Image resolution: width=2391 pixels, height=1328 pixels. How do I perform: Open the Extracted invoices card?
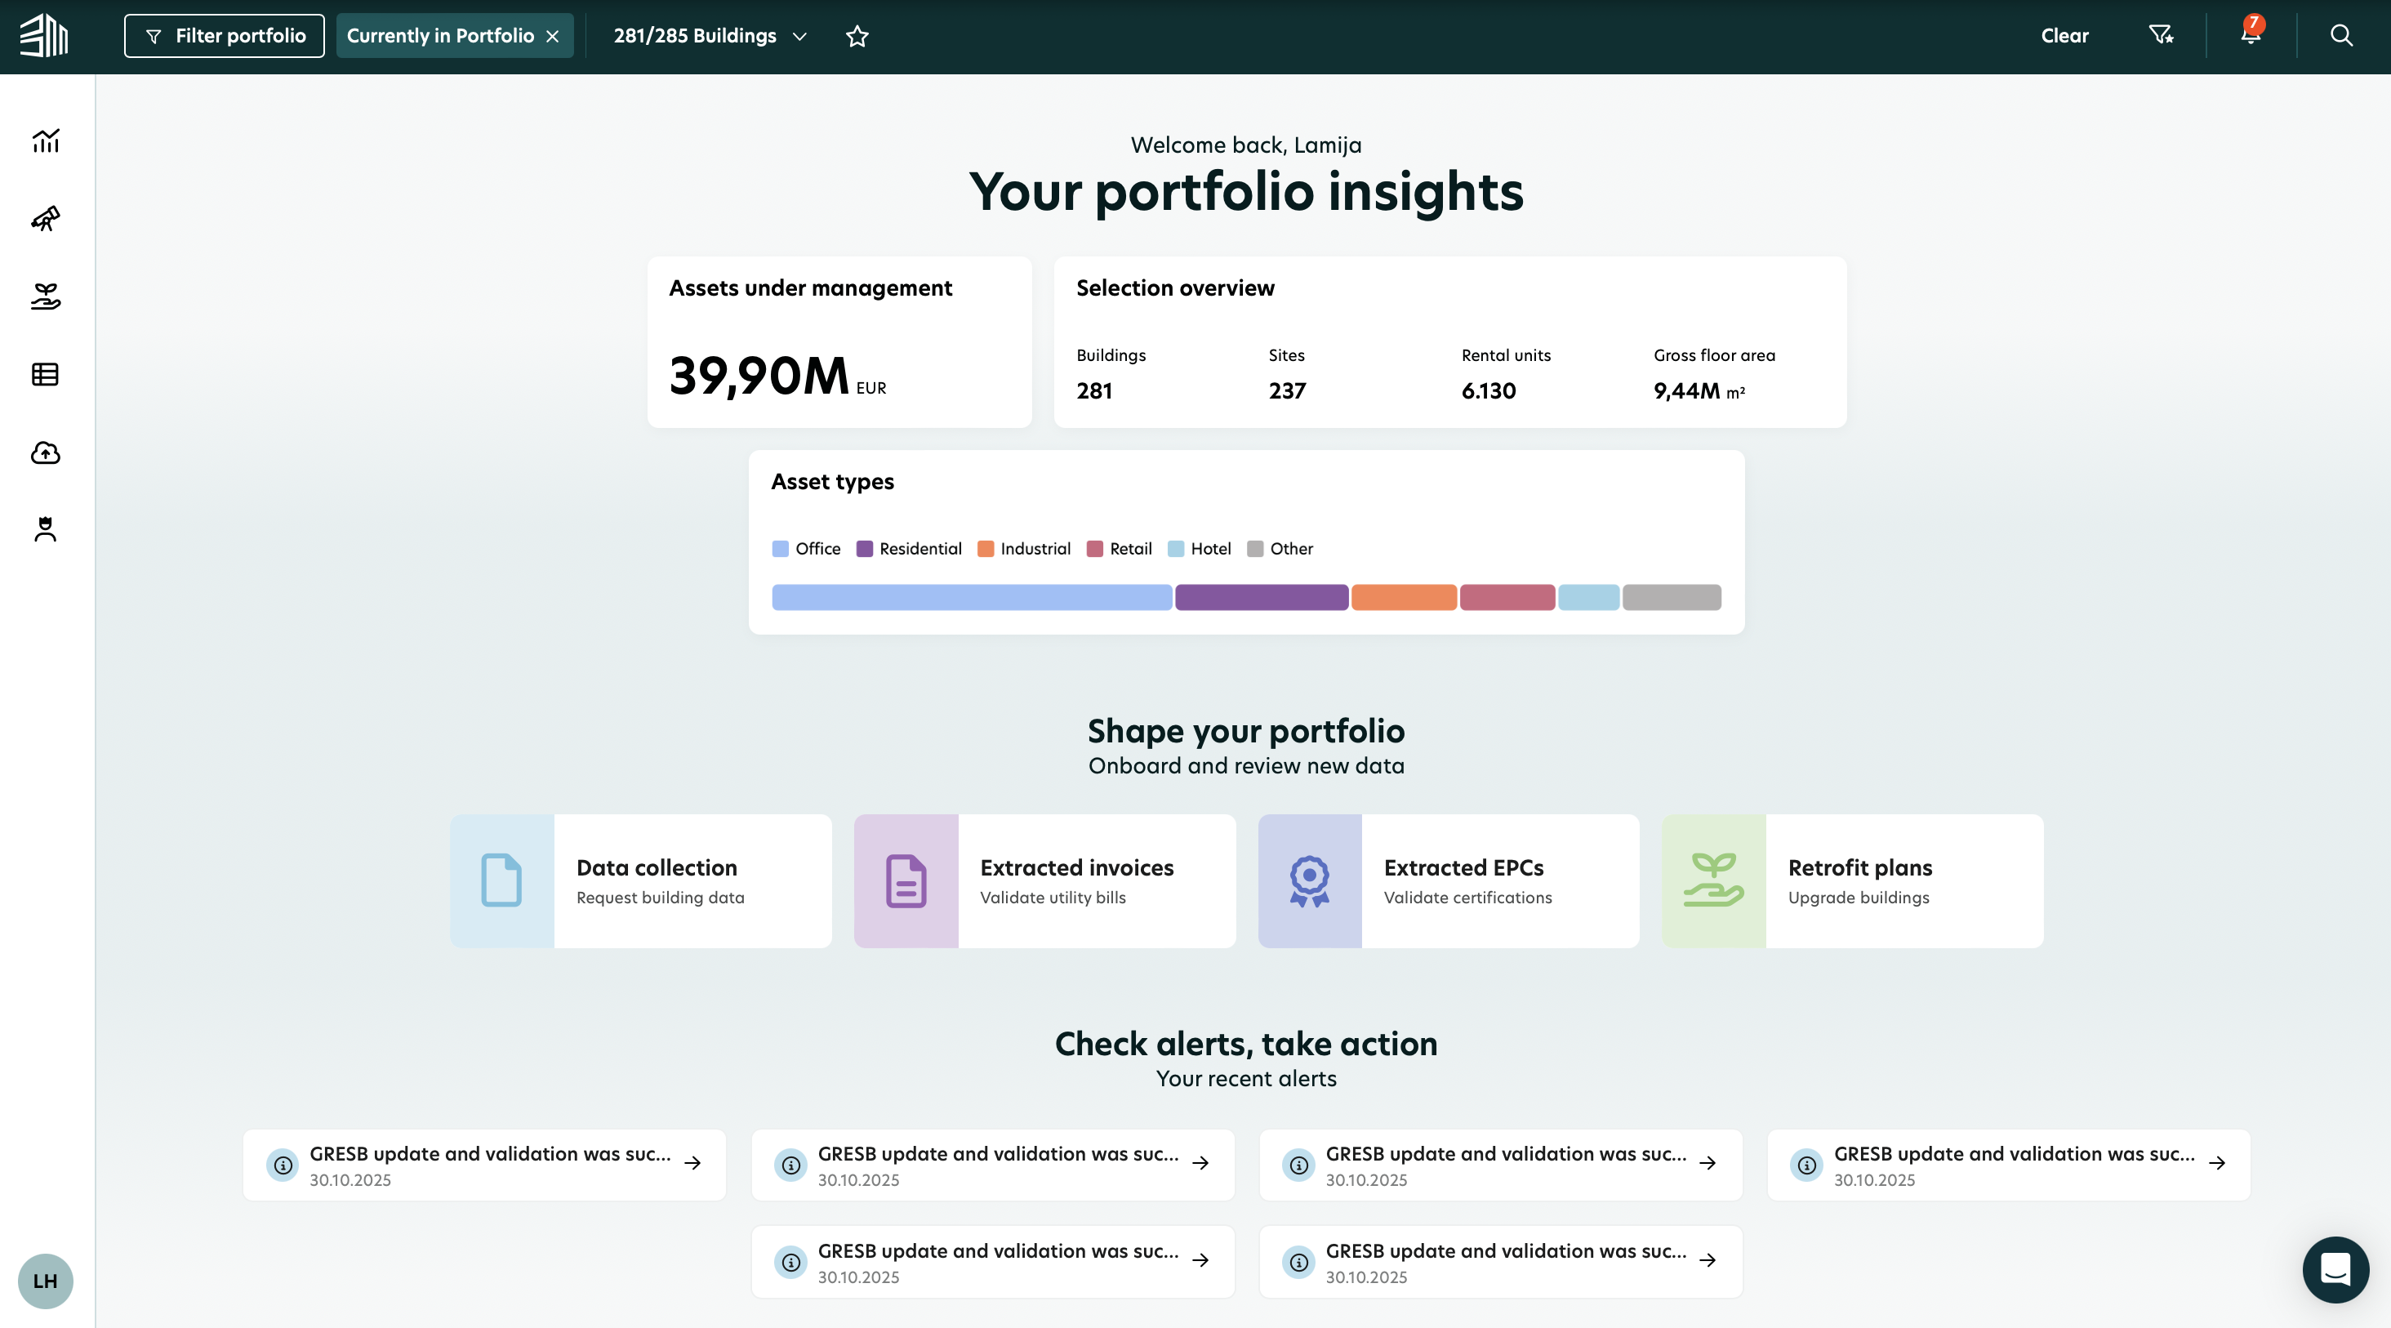(x=1045, y=880)
